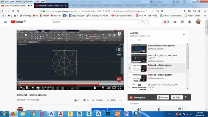Switch to 'Autocad - islamic pattern' tab
This screenshot has height=117, width=208.
click(x=51, y=6)
